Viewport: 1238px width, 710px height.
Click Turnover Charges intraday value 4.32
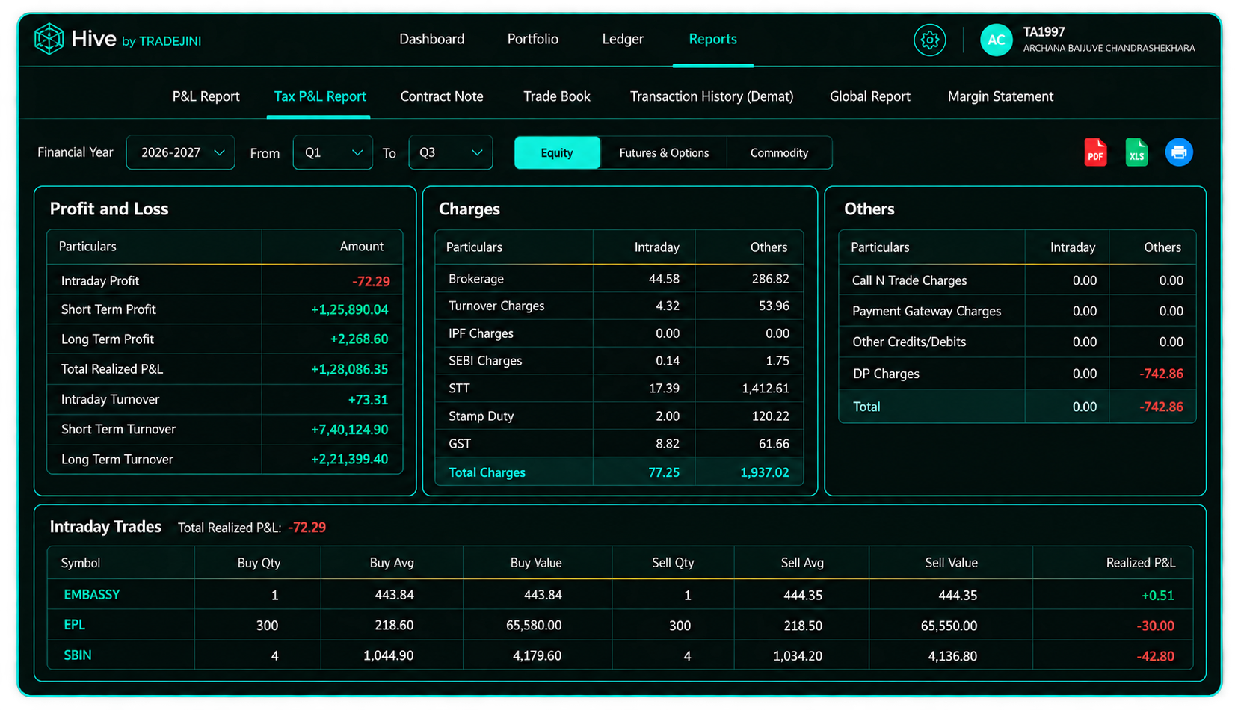point(668,306)
